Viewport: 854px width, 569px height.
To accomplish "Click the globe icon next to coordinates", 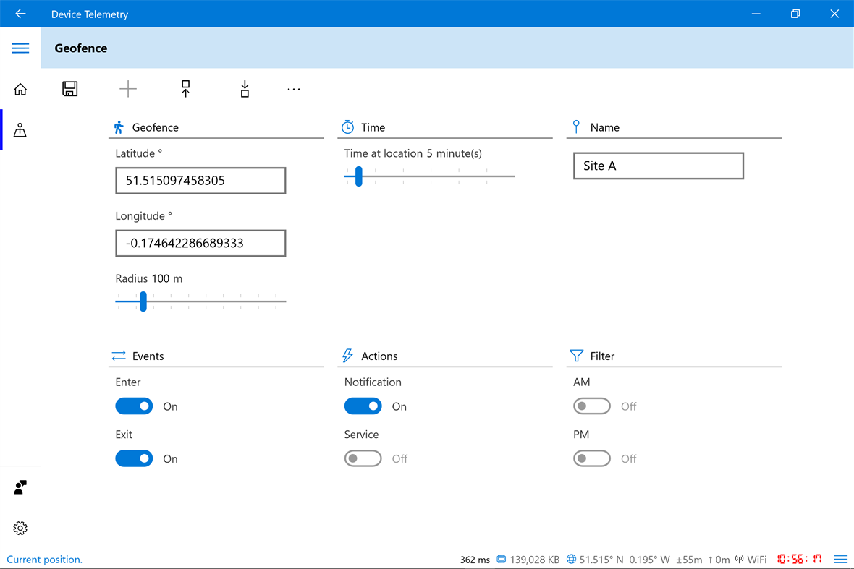I will coord(571,559).
